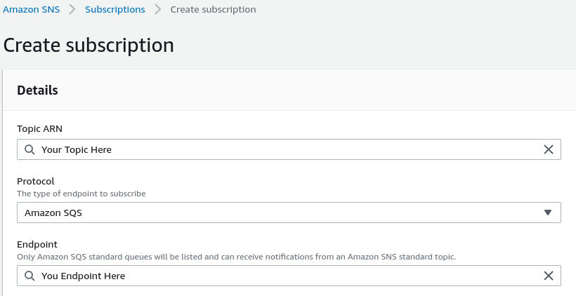Click chevron after Amazon SNS breadcrumb
The width and height of the screenshot is (576, 296).
coord(72,10)
